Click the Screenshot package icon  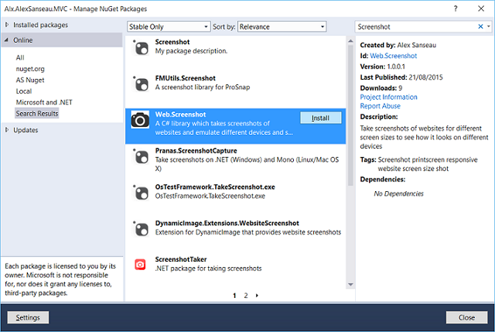tap(141, 48)
